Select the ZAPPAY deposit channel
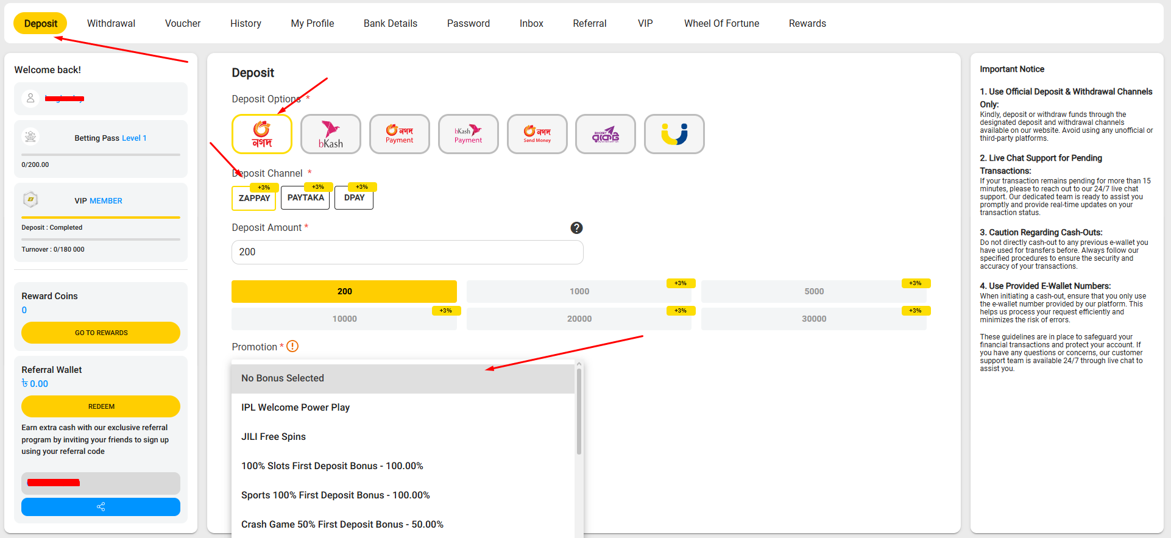Image resolution: width=1171 pixels, height=538 pixels. click(x=254, y=198)
